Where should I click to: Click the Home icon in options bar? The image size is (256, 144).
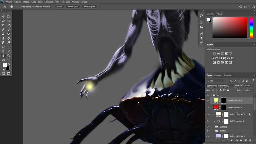click(5, 7)
